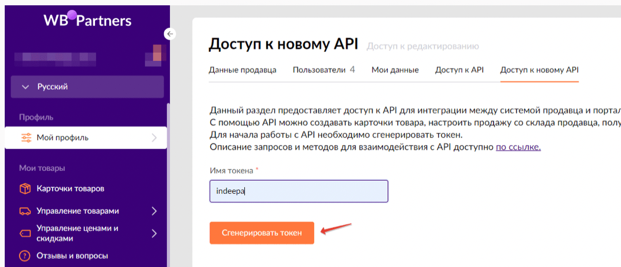Select the Доступ к новому API tab
This screenshot has height=267, width=621.
[539, 70]
